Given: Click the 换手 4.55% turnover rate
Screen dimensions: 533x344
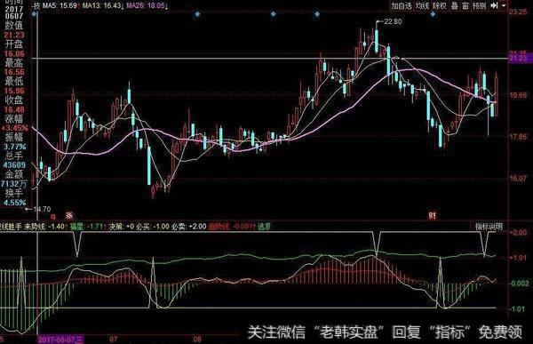Looking at the screenshot, I should [x=14, y=203].
